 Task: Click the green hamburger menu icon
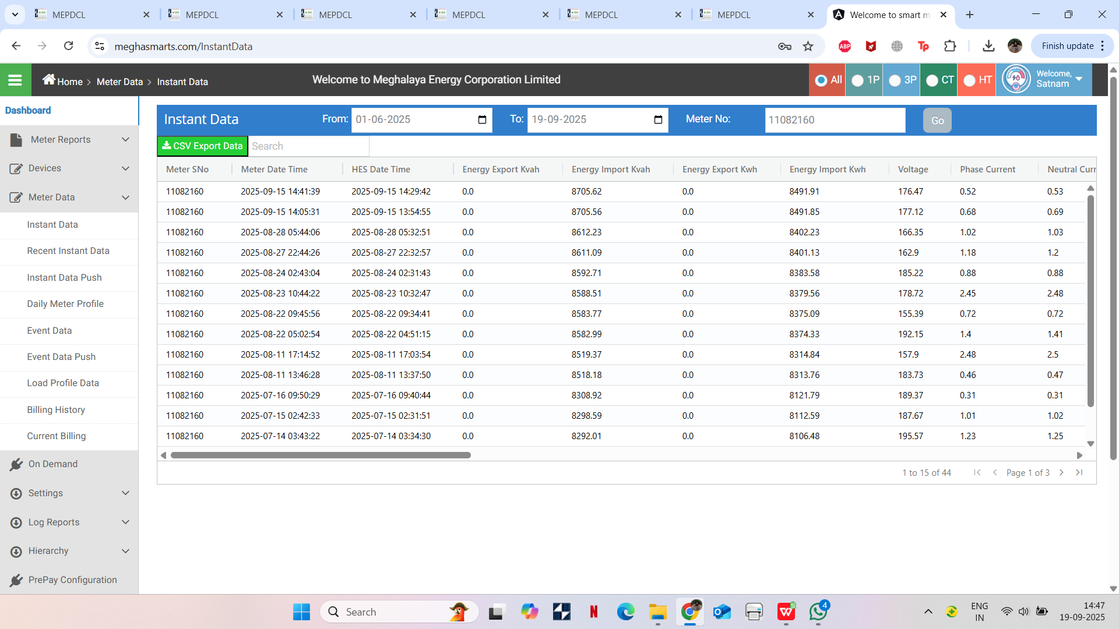(15, 80)
